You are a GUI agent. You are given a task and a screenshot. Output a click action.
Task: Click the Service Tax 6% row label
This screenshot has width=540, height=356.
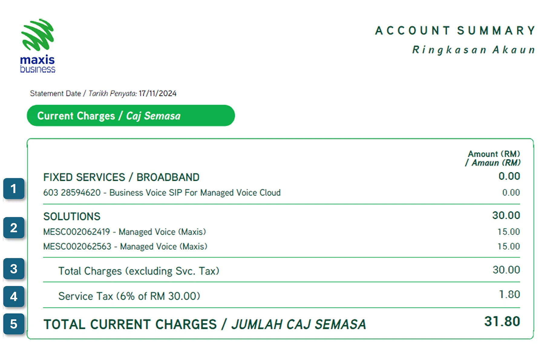point(129,296)
